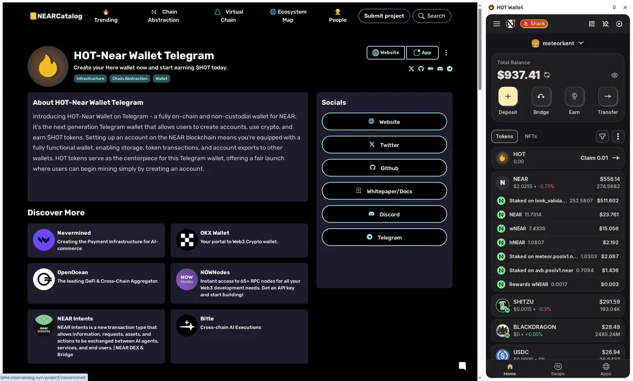
Task: Select the hNEAR 1.0807 row
Action: click(558, 242)
